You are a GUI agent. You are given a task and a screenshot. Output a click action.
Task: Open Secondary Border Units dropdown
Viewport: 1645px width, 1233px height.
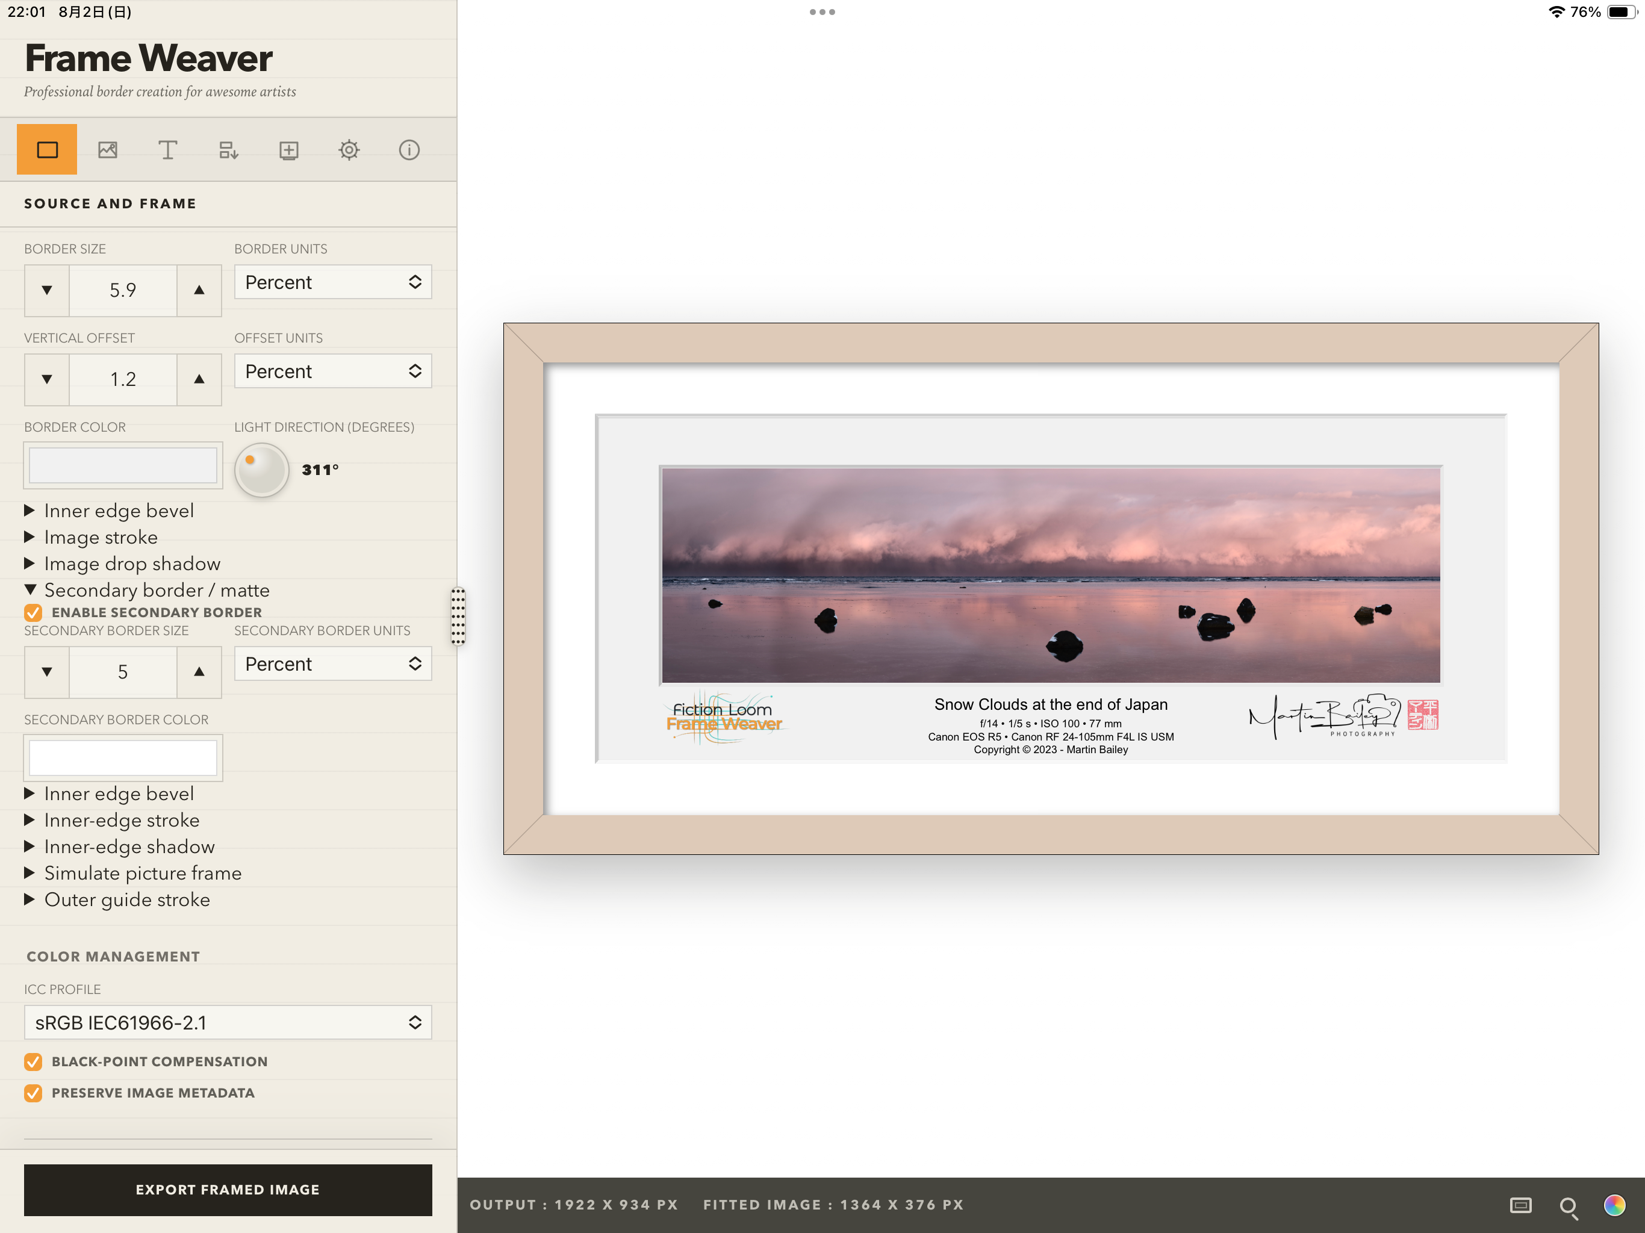tap(333, 664)
